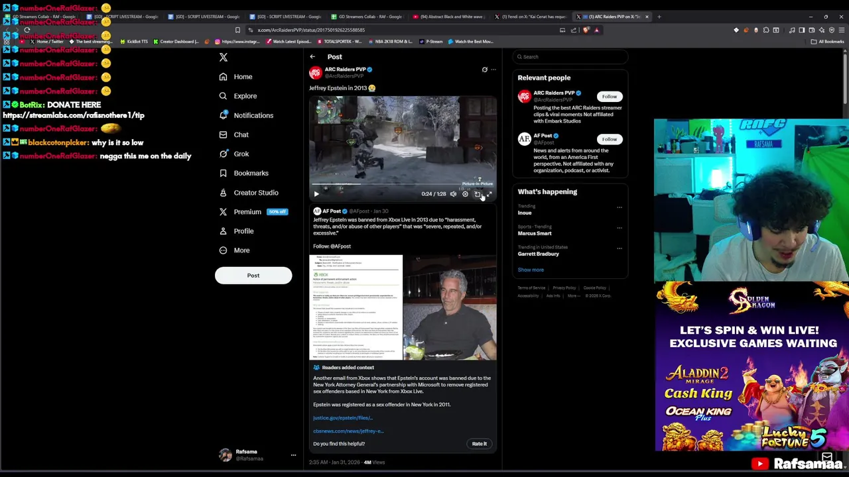
Task: Open the video settings gear
Action: point(465,194)
